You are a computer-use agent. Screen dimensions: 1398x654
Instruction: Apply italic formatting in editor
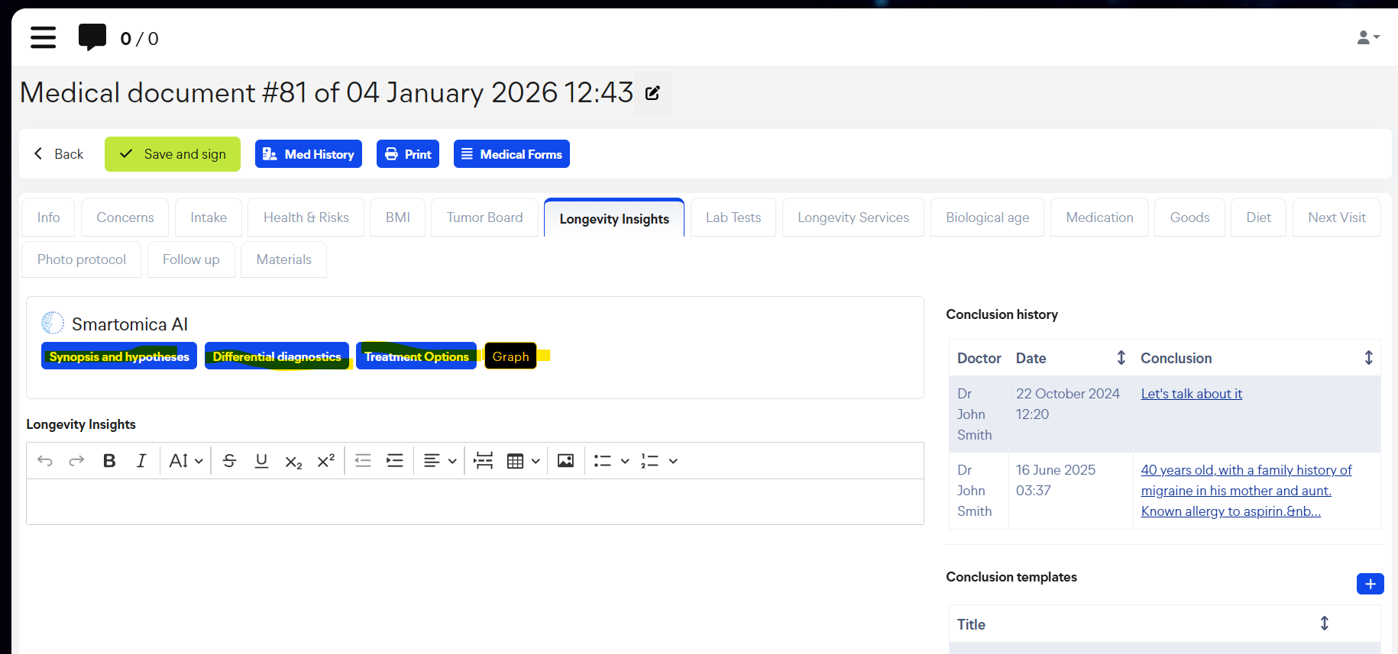click(x=141, y=461)
